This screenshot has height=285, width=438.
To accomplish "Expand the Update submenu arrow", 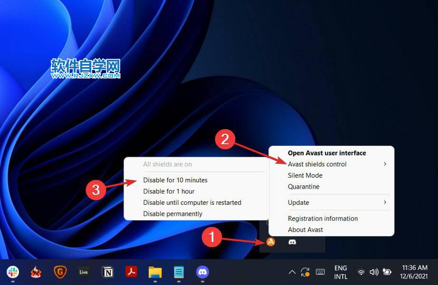I will (385, 202).
